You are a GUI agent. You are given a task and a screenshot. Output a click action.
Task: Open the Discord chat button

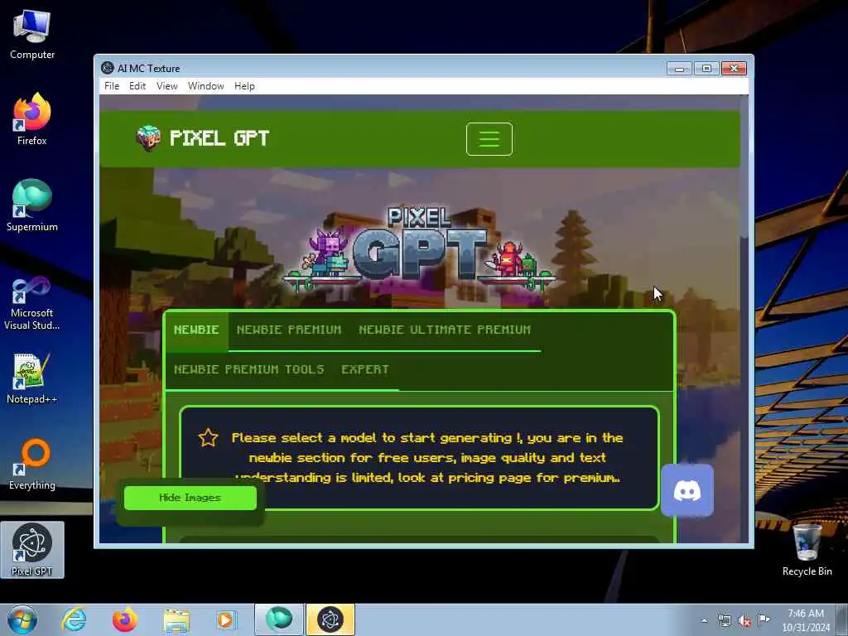click(x=687, y=490)
